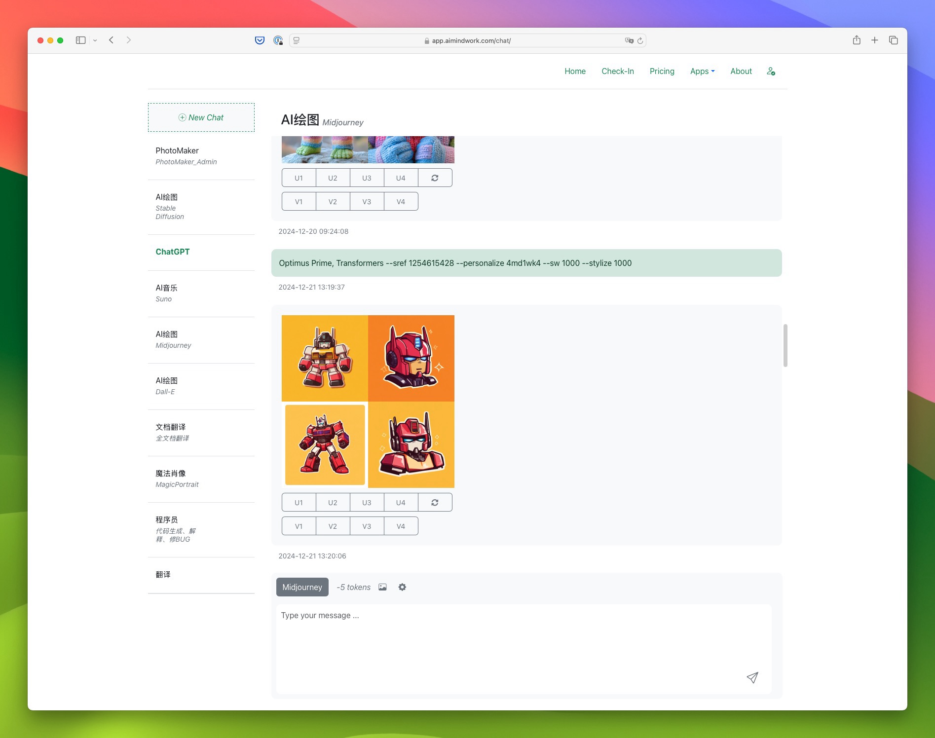Click the 2024-12-21 13:20:06 timestamp
The image size is (935, 738).
click(312, 556)
